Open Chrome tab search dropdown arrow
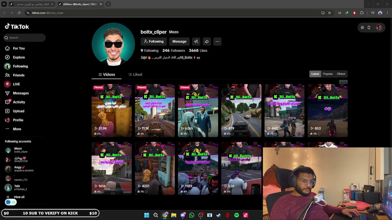The height and width of the screenshot is (220, 392). (4, 4)
